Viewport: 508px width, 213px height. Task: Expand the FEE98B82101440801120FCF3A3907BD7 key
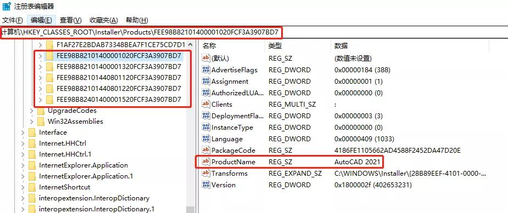click(x=40, y=78)
